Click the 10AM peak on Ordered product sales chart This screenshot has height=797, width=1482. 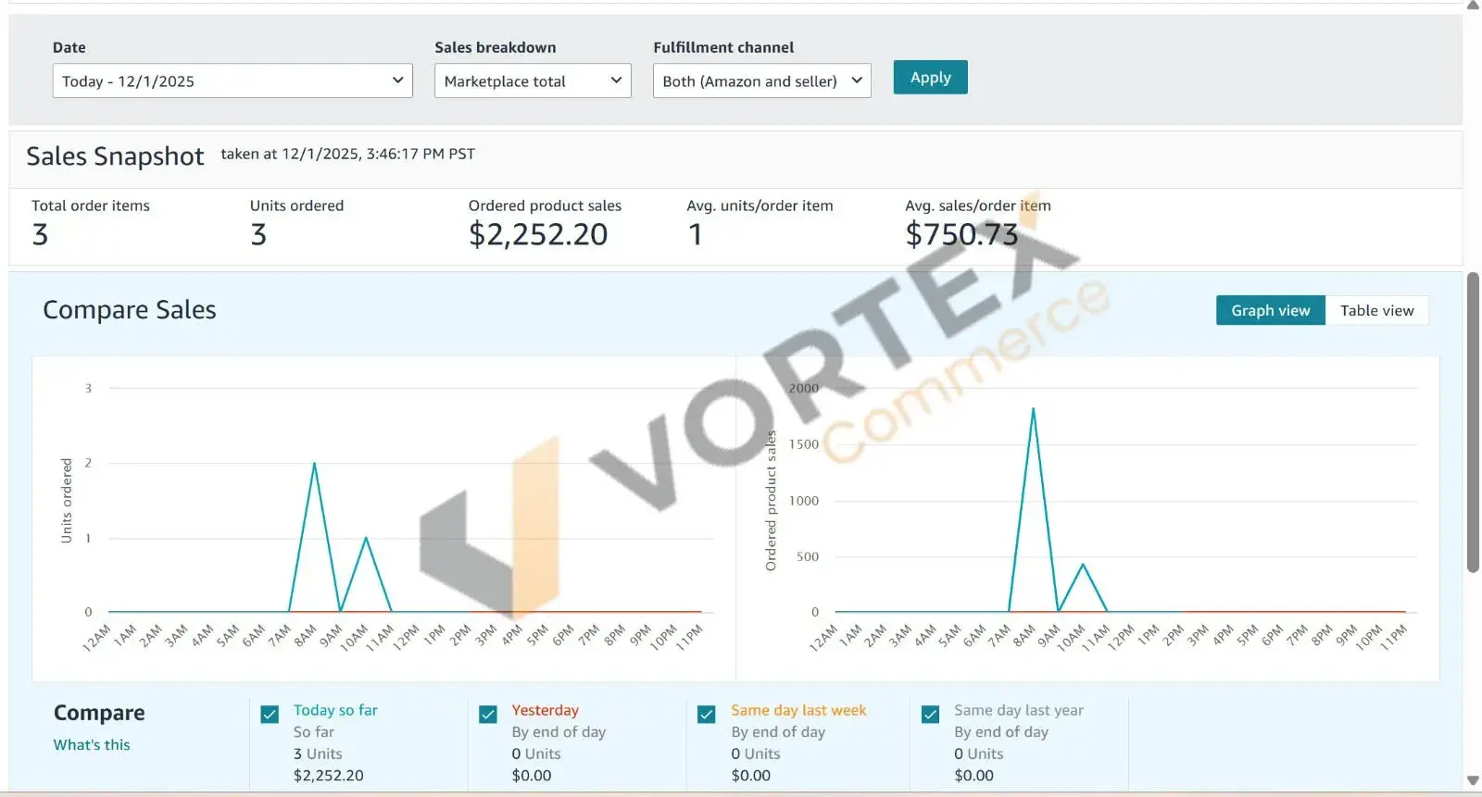(1083, 564)
